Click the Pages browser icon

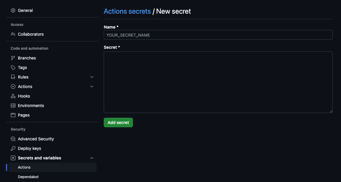point(13,115)
